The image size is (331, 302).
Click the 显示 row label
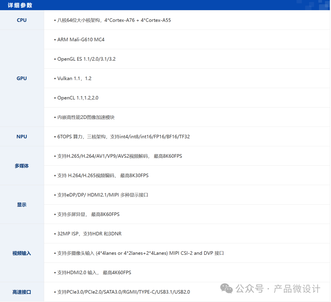coord(22,205)
